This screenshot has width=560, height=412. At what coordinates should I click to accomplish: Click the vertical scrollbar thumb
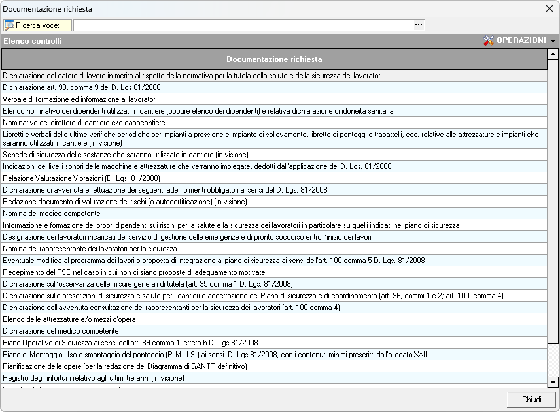[553, 196]
